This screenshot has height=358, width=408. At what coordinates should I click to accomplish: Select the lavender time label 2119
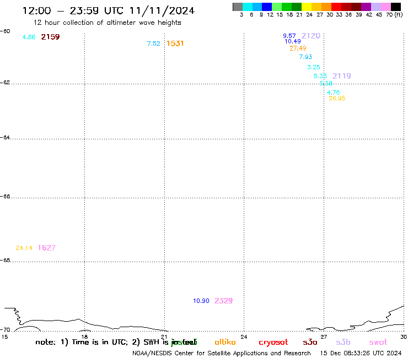pos(342,76)
